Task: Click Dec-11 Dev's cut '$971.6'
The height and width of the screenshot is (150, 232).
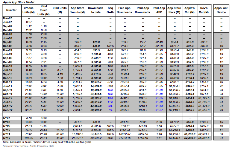Action: (x=204, y=94)
